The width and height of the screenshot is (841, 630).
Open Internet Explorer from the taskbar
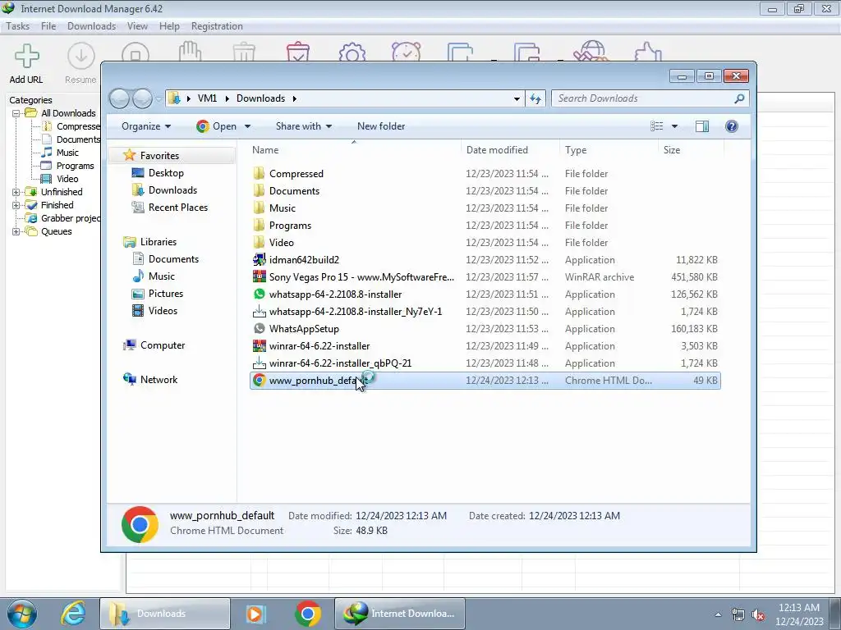pos(73,614)
